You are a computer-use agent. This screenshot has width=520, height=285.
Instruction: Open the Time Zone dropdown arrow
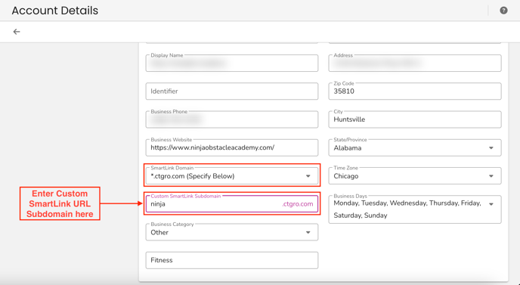click(491, 176)
